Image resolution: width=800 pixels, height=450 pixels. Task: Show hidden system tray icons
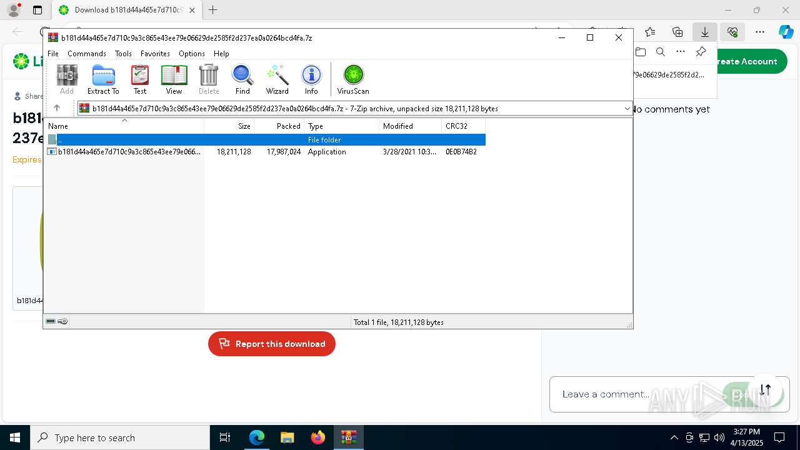[674, 437]
